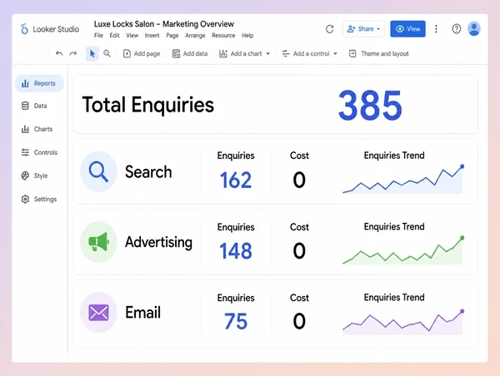The height and width of the screenshot is (376, 500).
Task: Click the Advertising row cost value 0
Action: tap(299, 251)
